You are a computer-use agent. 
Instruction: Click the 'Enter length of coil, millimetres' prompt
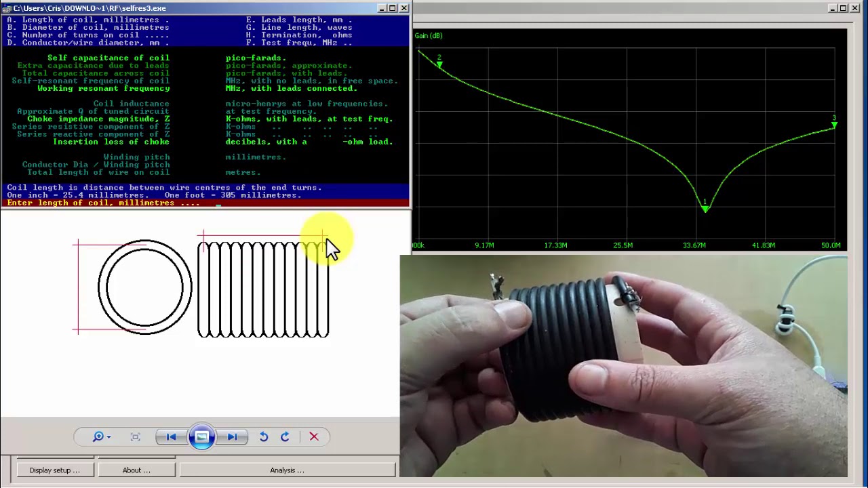[x=103, y=203]
